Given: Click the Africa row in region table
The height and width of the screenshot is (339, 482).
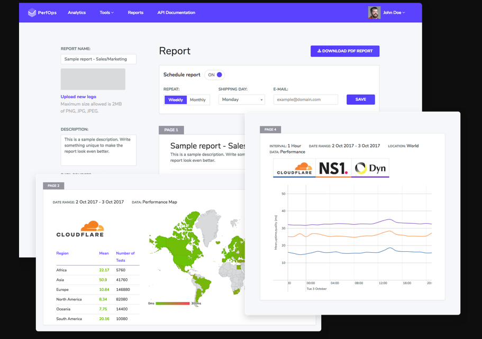Looking at the screenshot, I should point(98,270).
